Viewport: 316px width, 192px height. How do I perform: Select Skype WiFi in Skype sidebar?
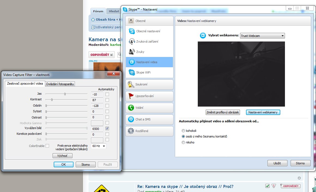[149, 72]
